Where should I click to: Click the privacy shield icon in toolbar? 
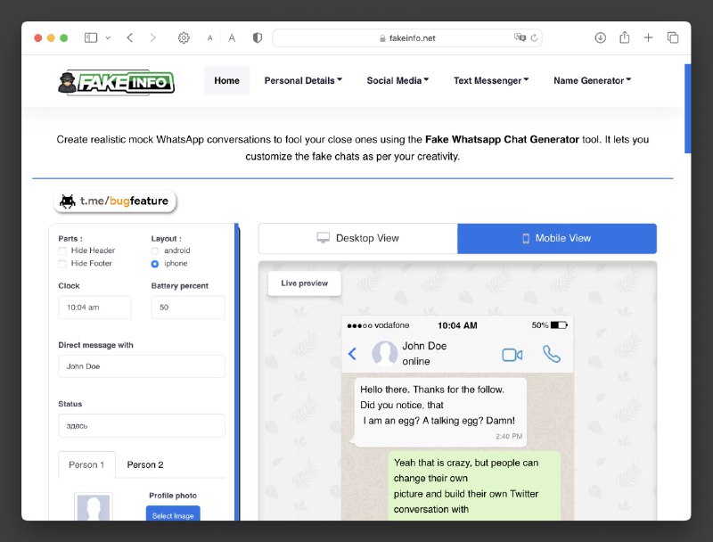tap(258, 37)
